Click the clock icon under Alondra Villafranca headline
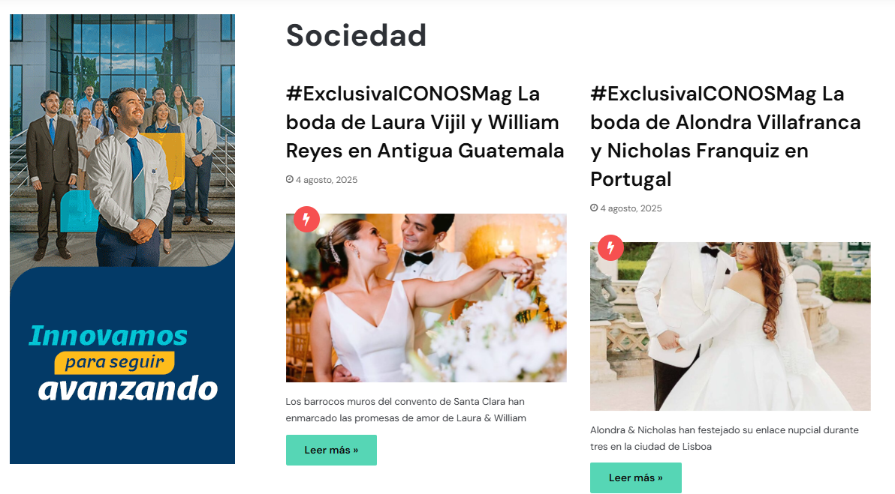The height and width of the screenshot is (494, 895). pyautogui.click(x=594, y=208)
